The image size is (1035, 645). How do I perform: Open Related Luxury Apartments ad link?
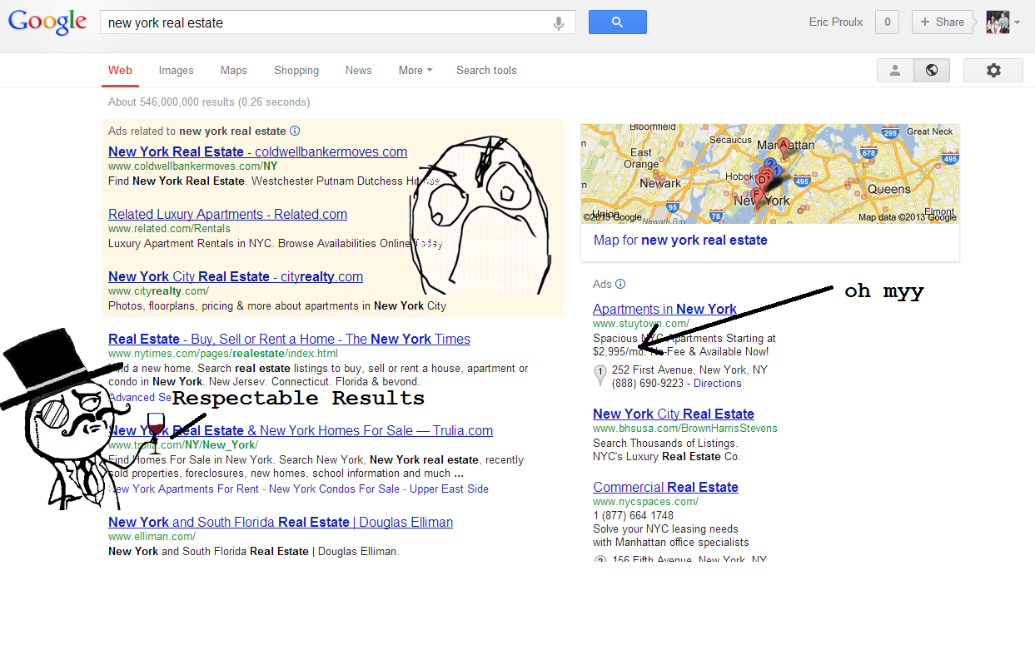[227, 214]
